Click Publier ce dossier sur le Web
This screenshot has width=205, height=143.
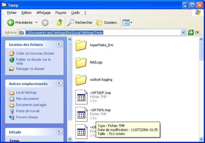[x=34, y=61]
